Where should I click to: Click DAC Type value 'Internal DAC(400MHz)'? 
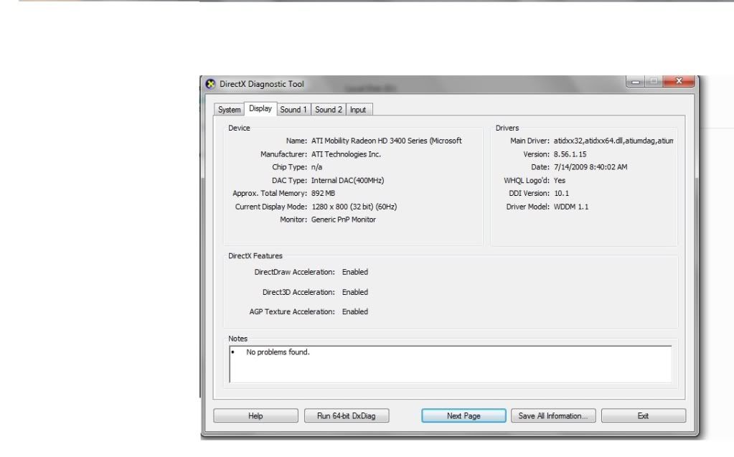tap(348, 180)
